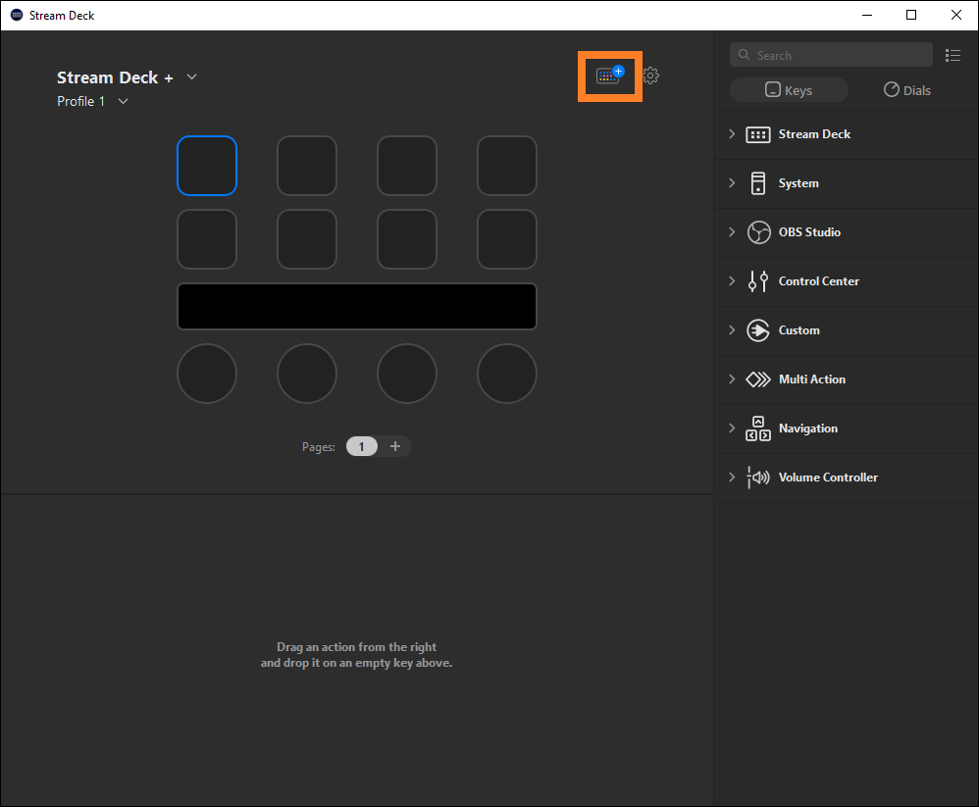The width and height of the screenshot is (979, 807).
Task: Select the second key in top row
Action: click(307, 166)
